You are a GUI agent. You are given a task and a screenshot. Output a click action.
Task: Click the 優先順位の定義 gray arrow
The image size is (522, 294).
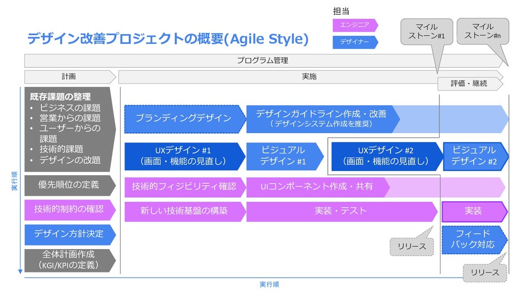tap(70, 185)
